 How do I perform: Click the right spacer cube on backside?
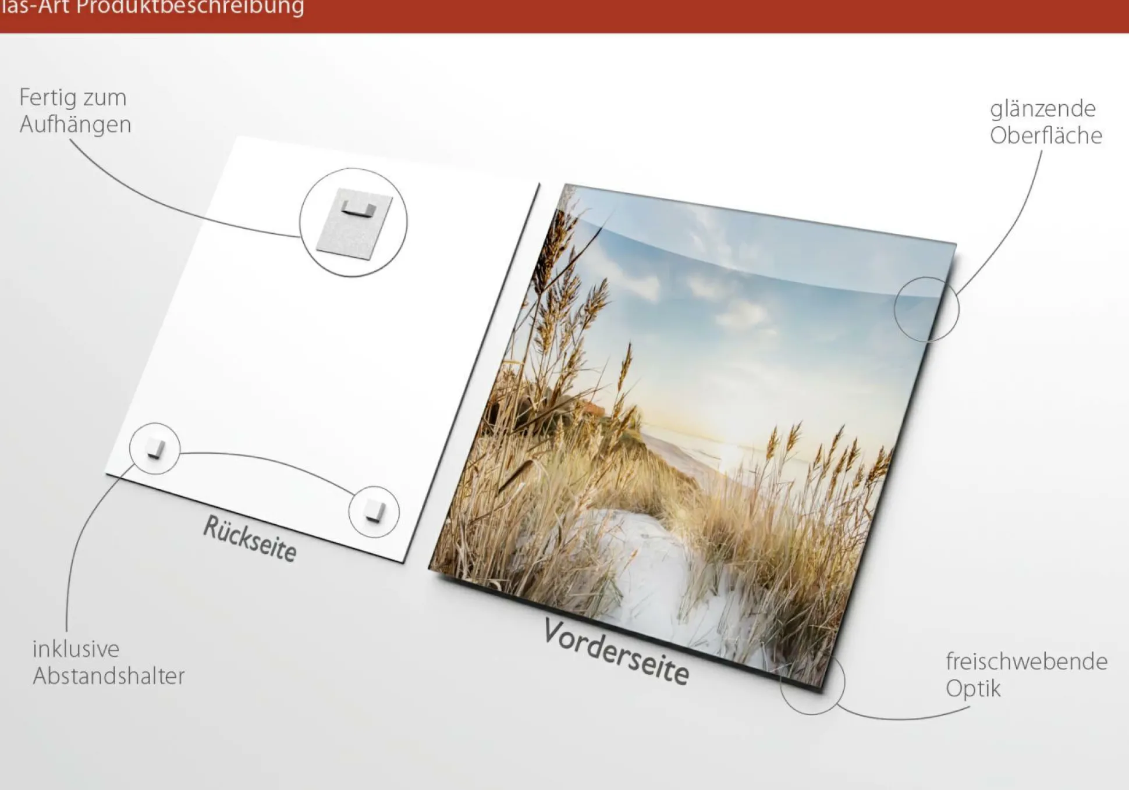click(374, 512)
